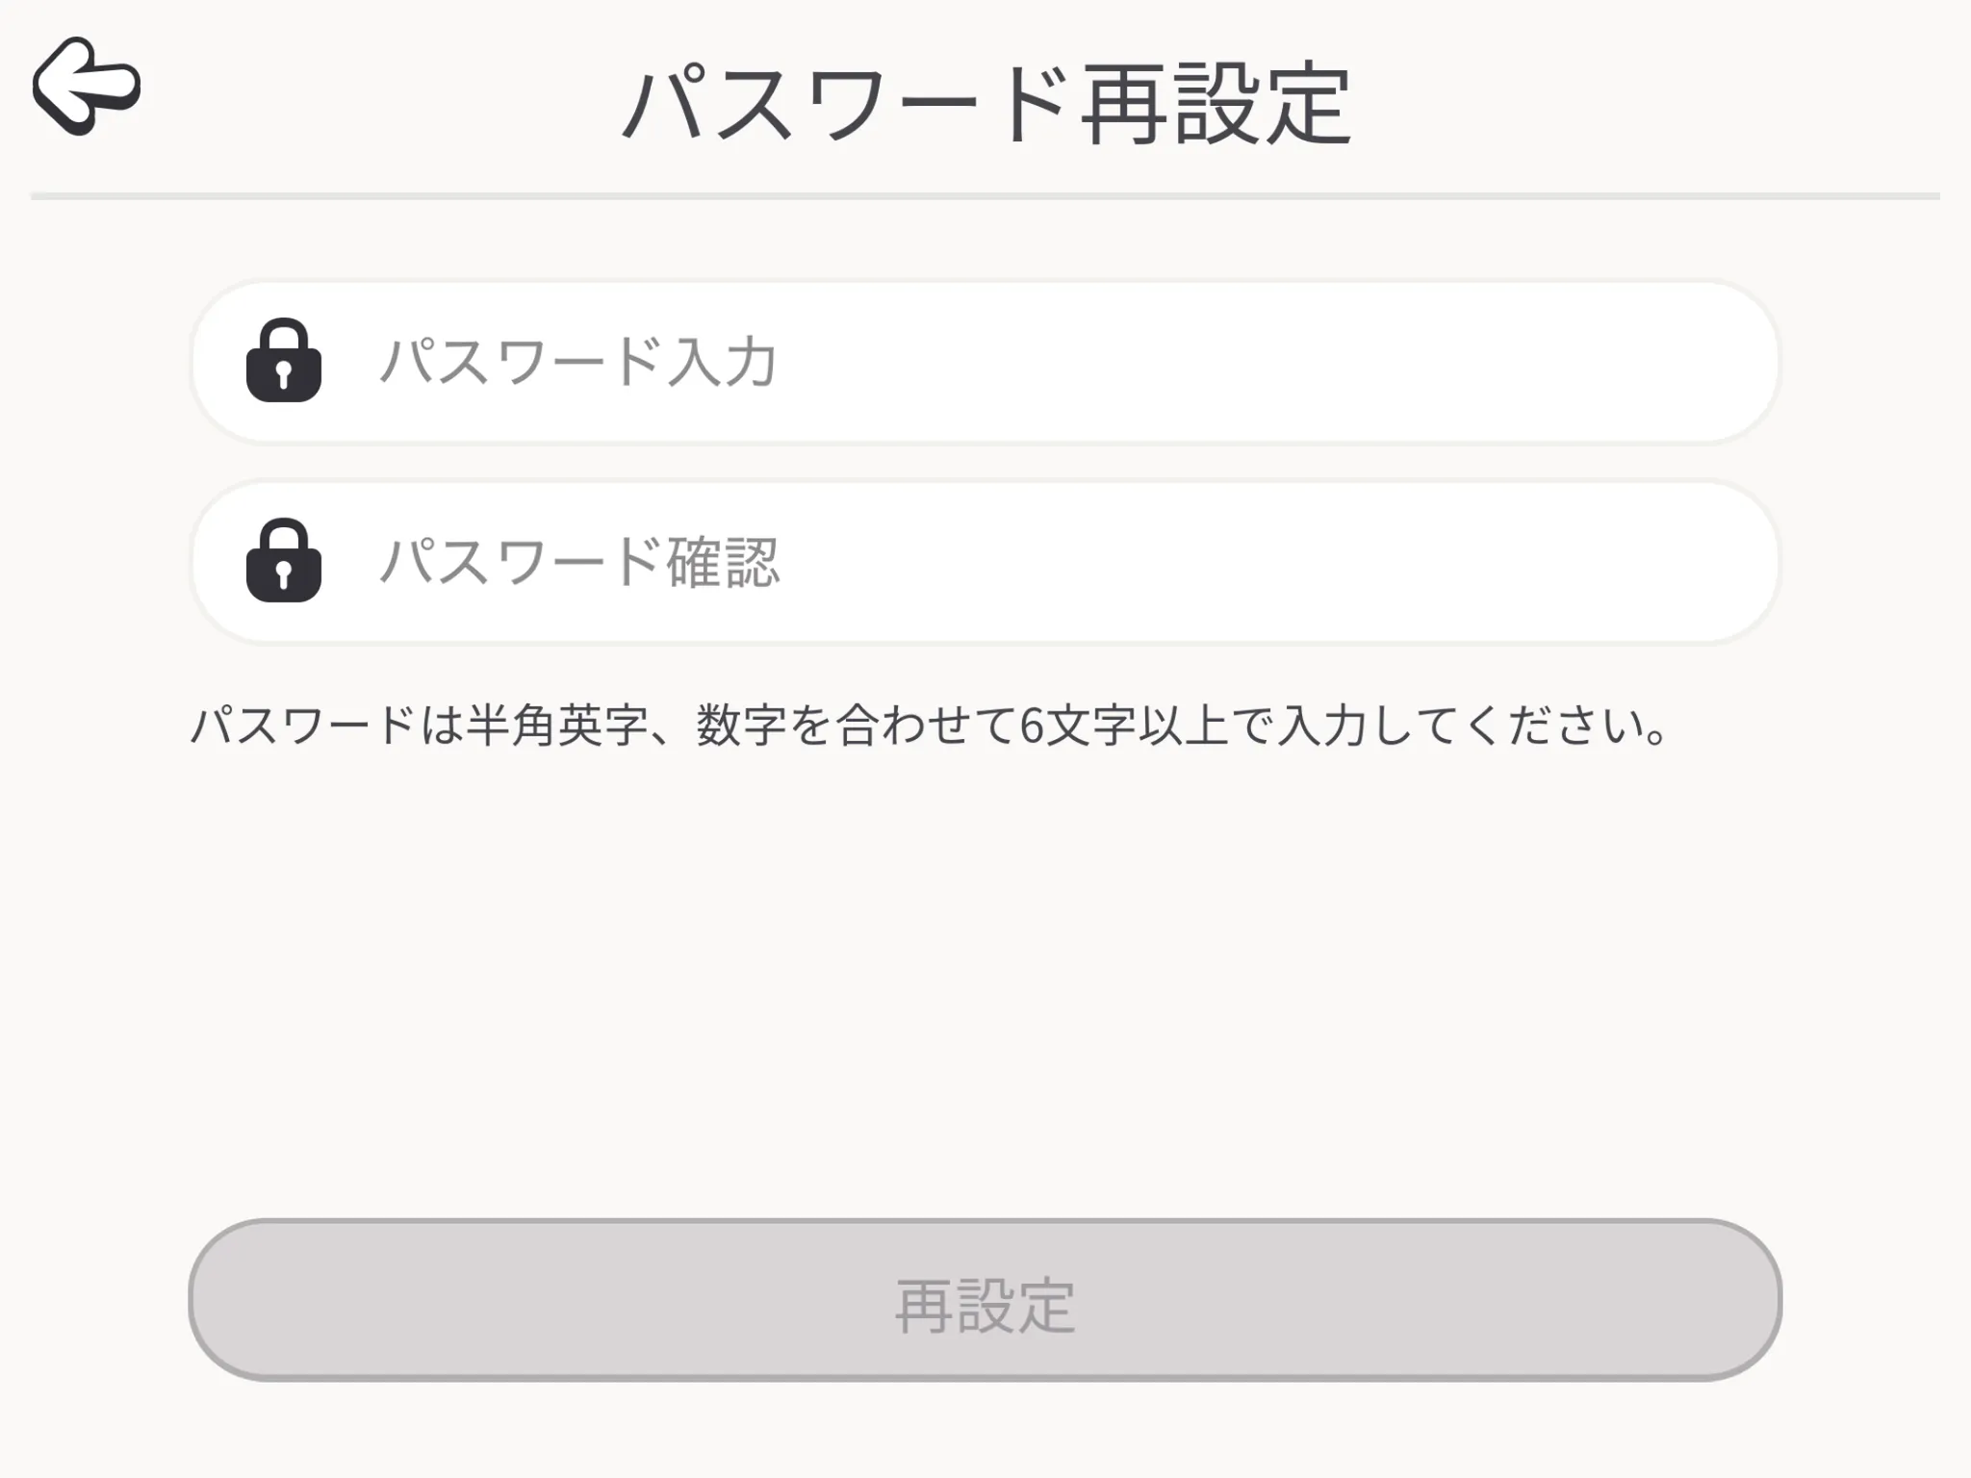The height and width of the screenshot is (1478, 1971).
Task: Click the empty right end of password entry field
Action: pyautogui.click(x=1540, y=362)
